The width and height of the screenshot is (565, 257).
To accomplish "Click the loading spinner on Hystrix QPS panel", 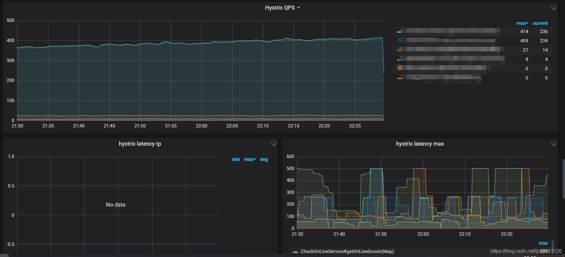I will point(553,7).
